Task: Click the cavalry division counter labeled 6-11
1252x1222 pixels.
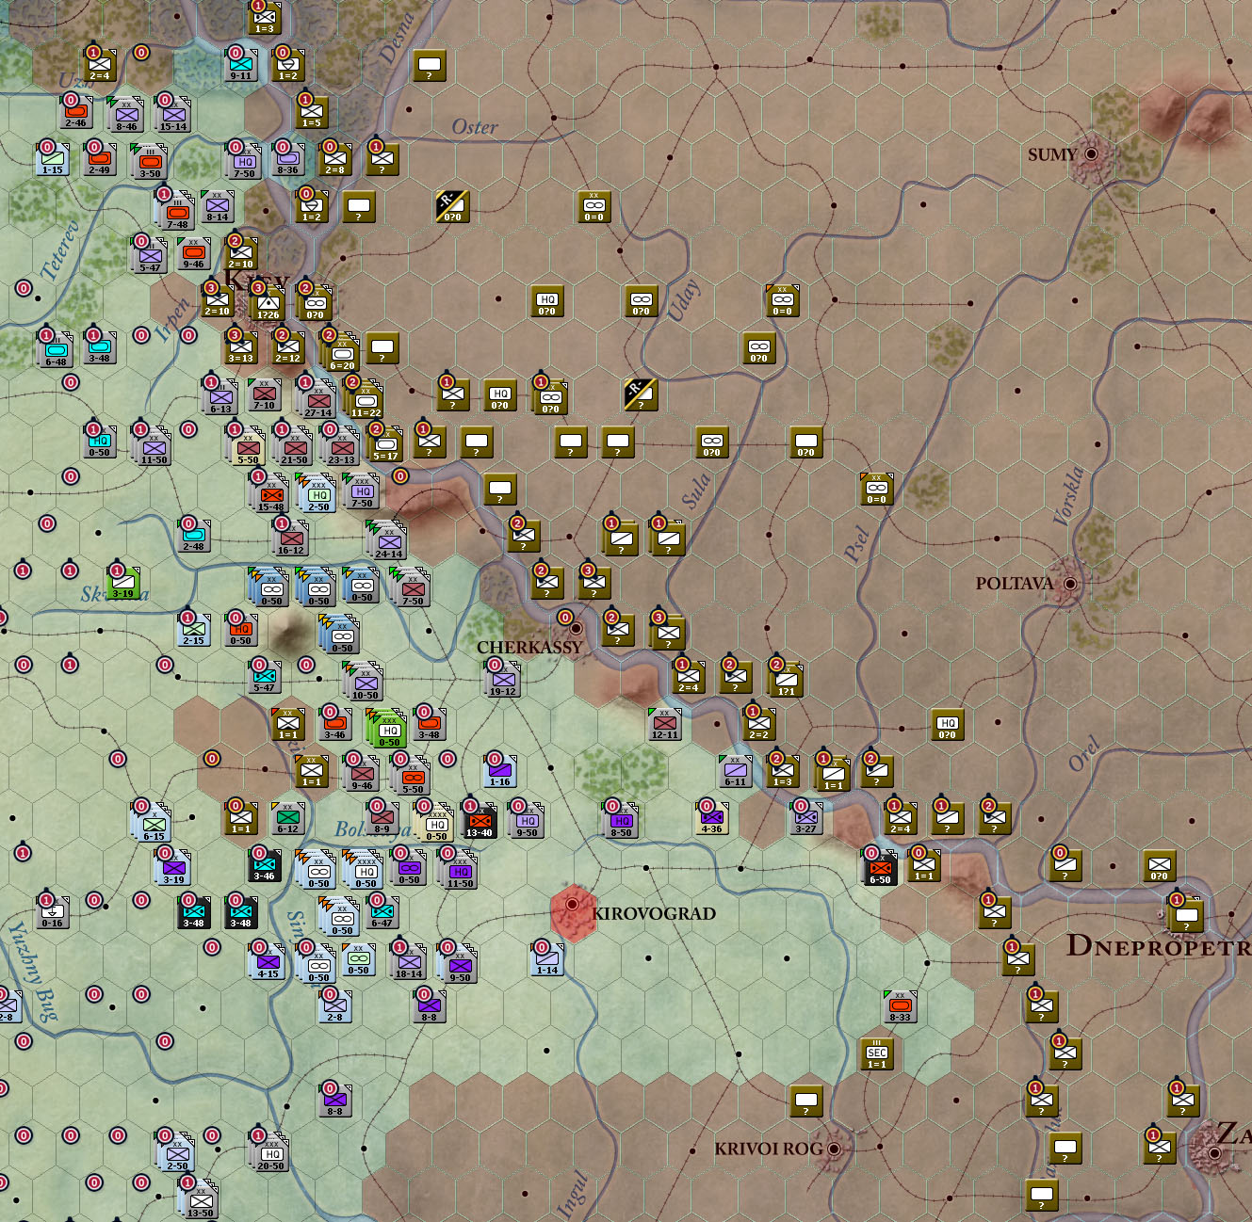Action: pyautogui.click(x=736, y=771)
